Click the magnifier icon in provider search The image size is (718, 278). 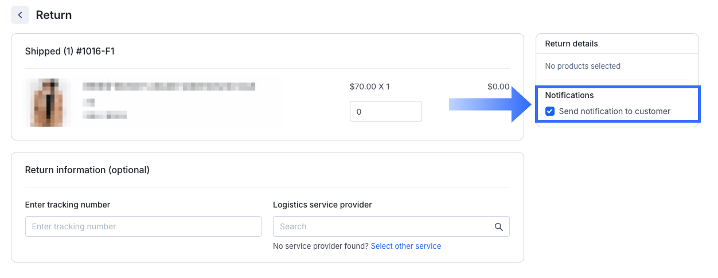(499, 226)
